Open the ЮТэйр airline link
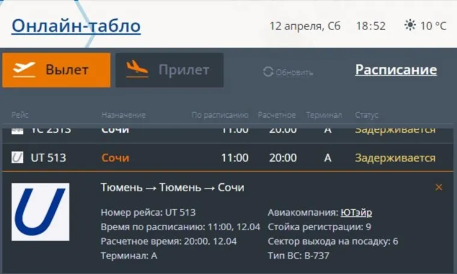457x274 pixels. click(x=356, y=212)
